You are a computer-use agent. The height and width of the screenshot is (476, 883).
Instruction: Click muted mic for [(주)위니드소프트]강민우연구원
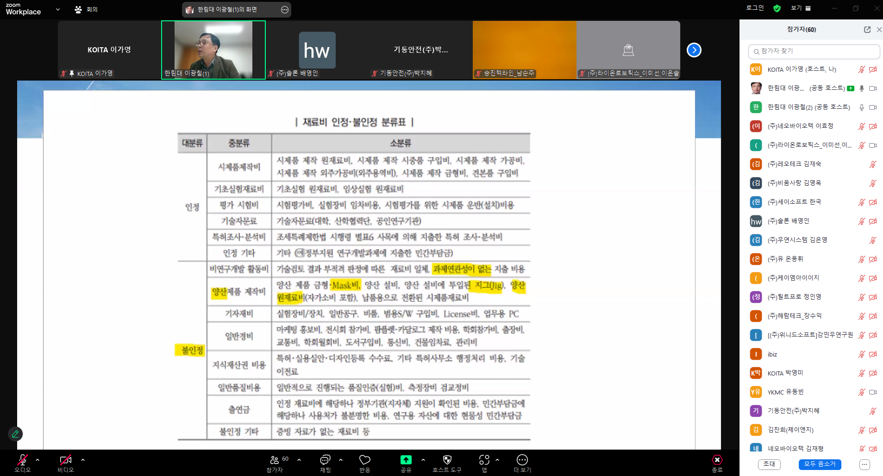pyautogui.click(x=861, y=335)
